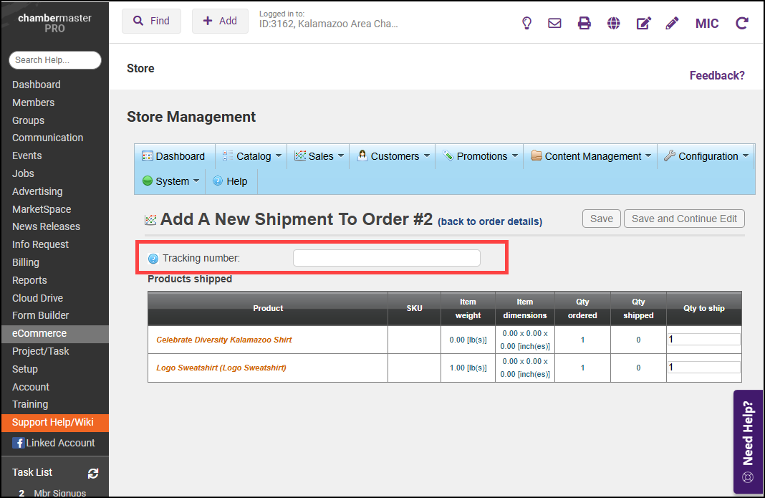Open the Promotions menu
765x498 pixels.
(481, 156)
